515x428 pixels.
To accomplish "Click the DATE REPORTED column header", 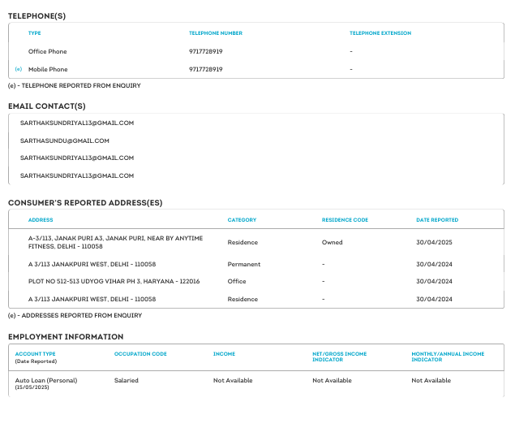I will click(x=436, y=220).
